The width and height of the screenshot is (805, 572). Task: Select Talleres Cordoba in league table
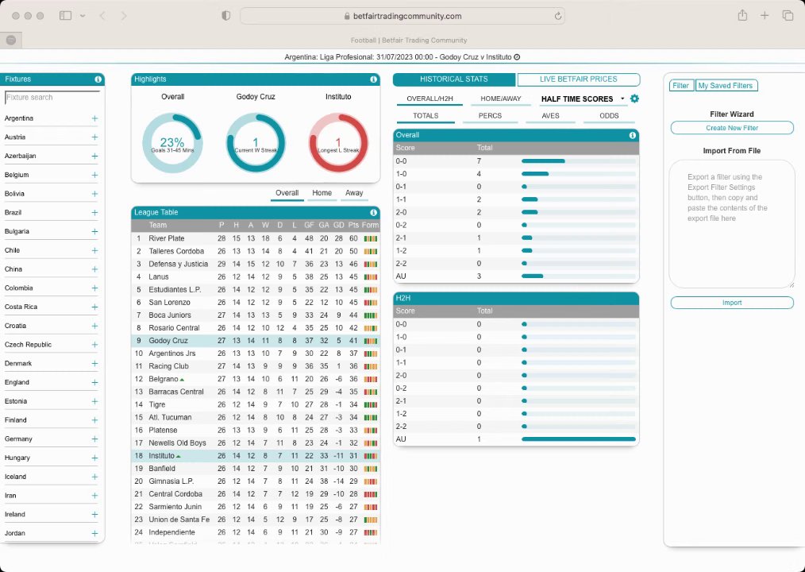click(x=256, y=251)
